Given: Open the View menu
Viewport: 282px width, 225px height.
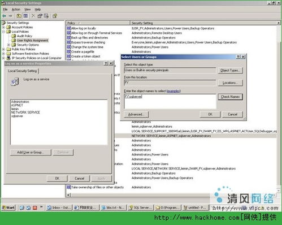Looking at the screenshot, I should click(27, 10).
